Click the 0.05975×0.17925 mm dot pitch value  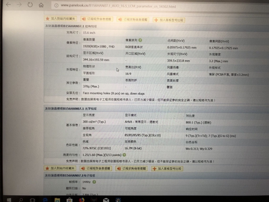(x=182, y=48)
